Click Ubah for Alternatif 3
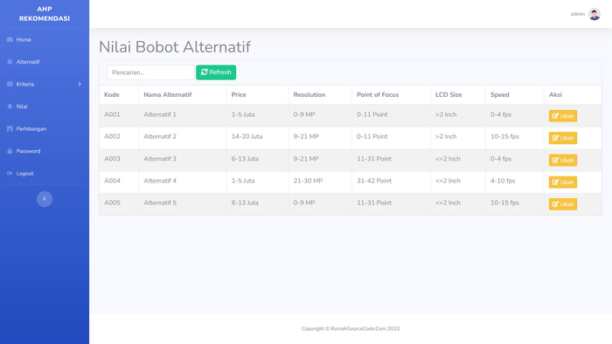612x344 pixels. point(563,160)
